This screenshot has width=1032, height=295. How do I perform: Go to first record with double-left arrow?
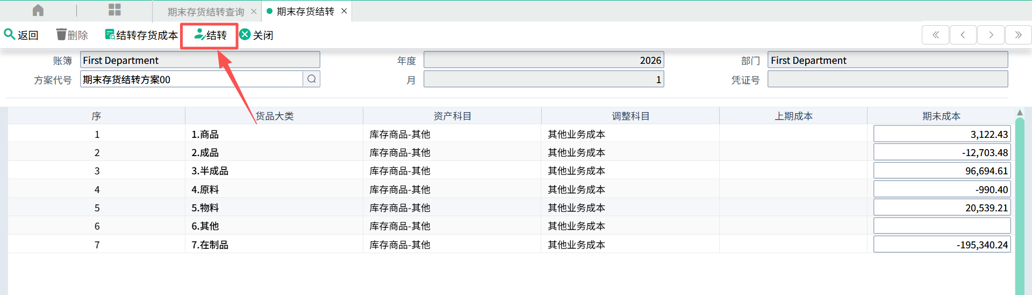point(935,35)
